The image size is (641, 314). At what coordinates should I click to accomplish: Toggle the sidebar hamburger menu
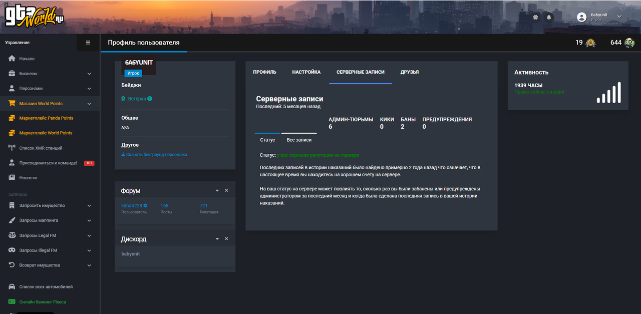(x=88, y=43)
